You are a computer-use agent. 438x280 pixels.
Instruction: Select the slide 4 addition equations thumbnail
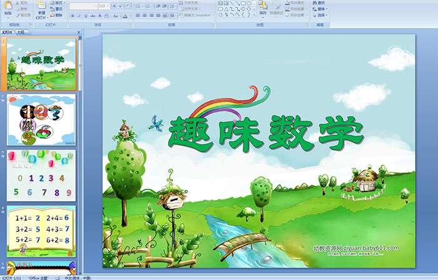tap(41, 231)
